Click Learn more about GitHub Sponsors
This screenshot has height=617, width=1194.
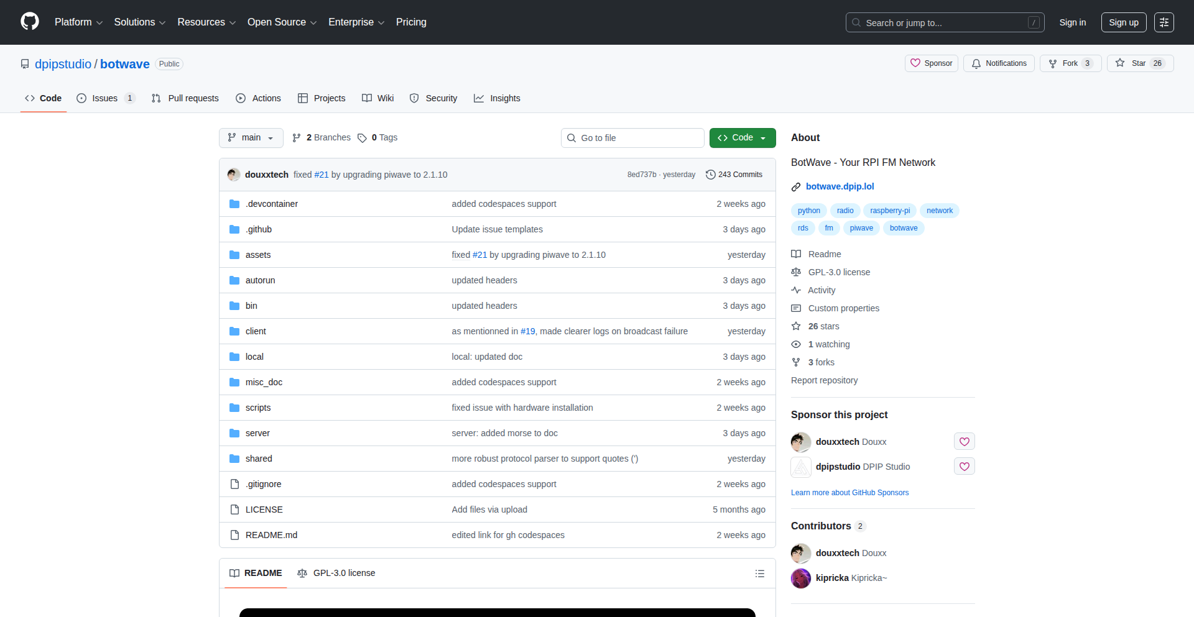(x=849, y=493)
